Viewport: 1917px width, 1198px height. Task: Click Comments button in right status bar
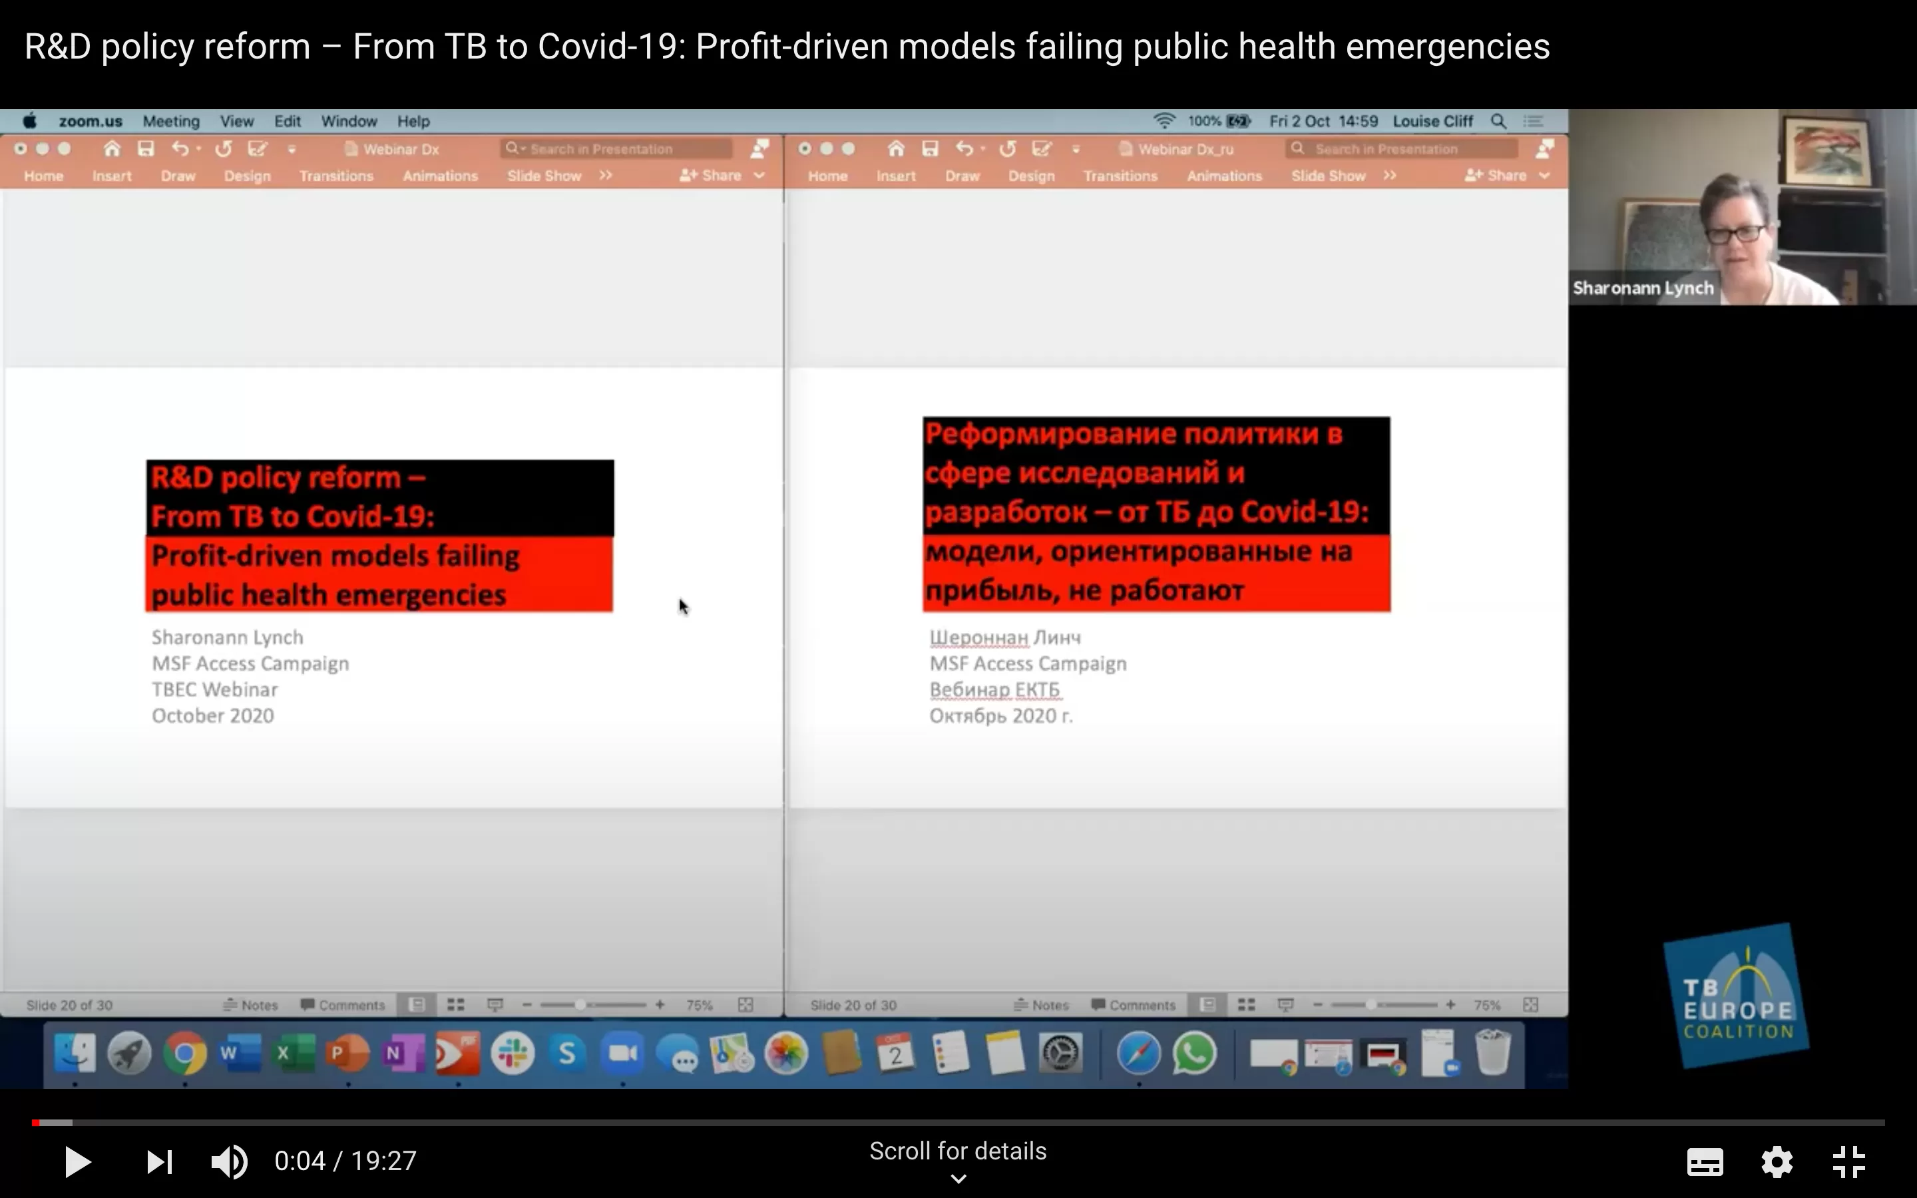coord(1133,1005)
